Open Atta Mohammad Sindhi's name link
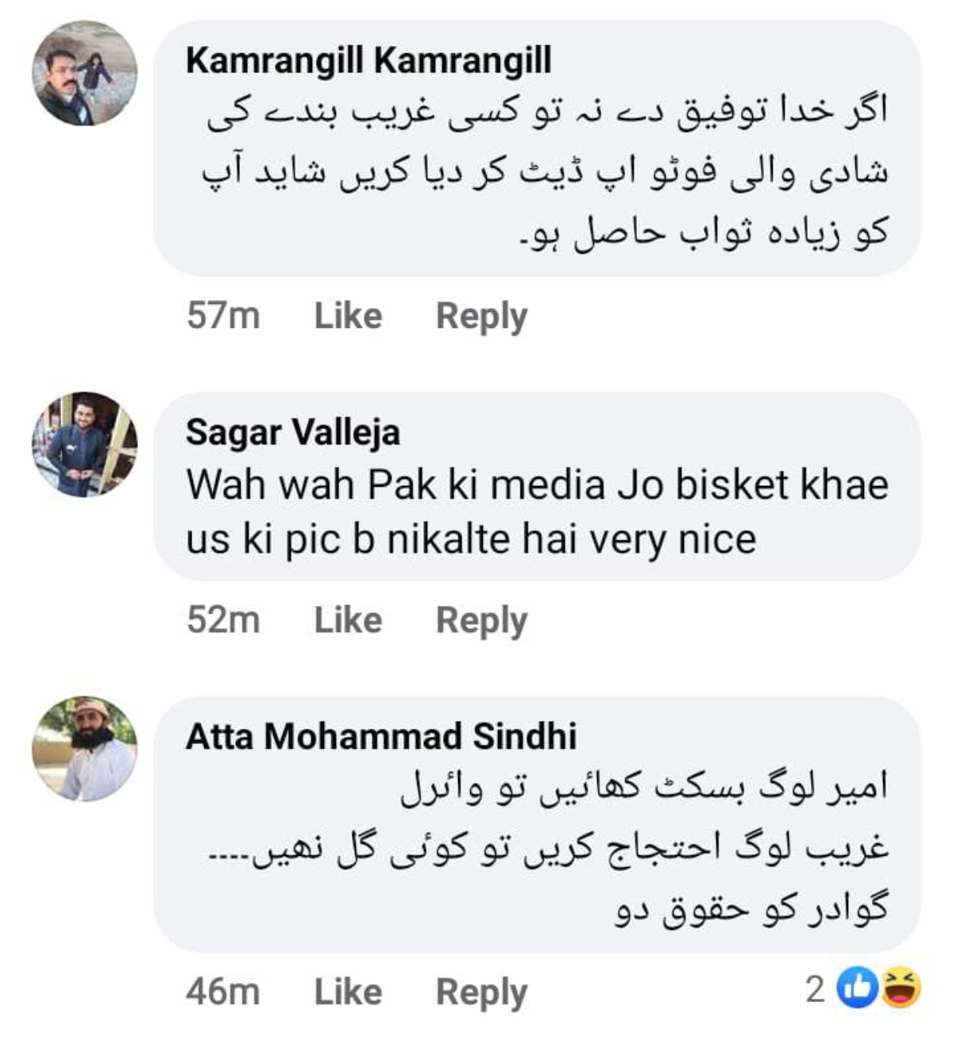Image resolution: width=953 pixels, height=1060 pixels. [381, 737]
